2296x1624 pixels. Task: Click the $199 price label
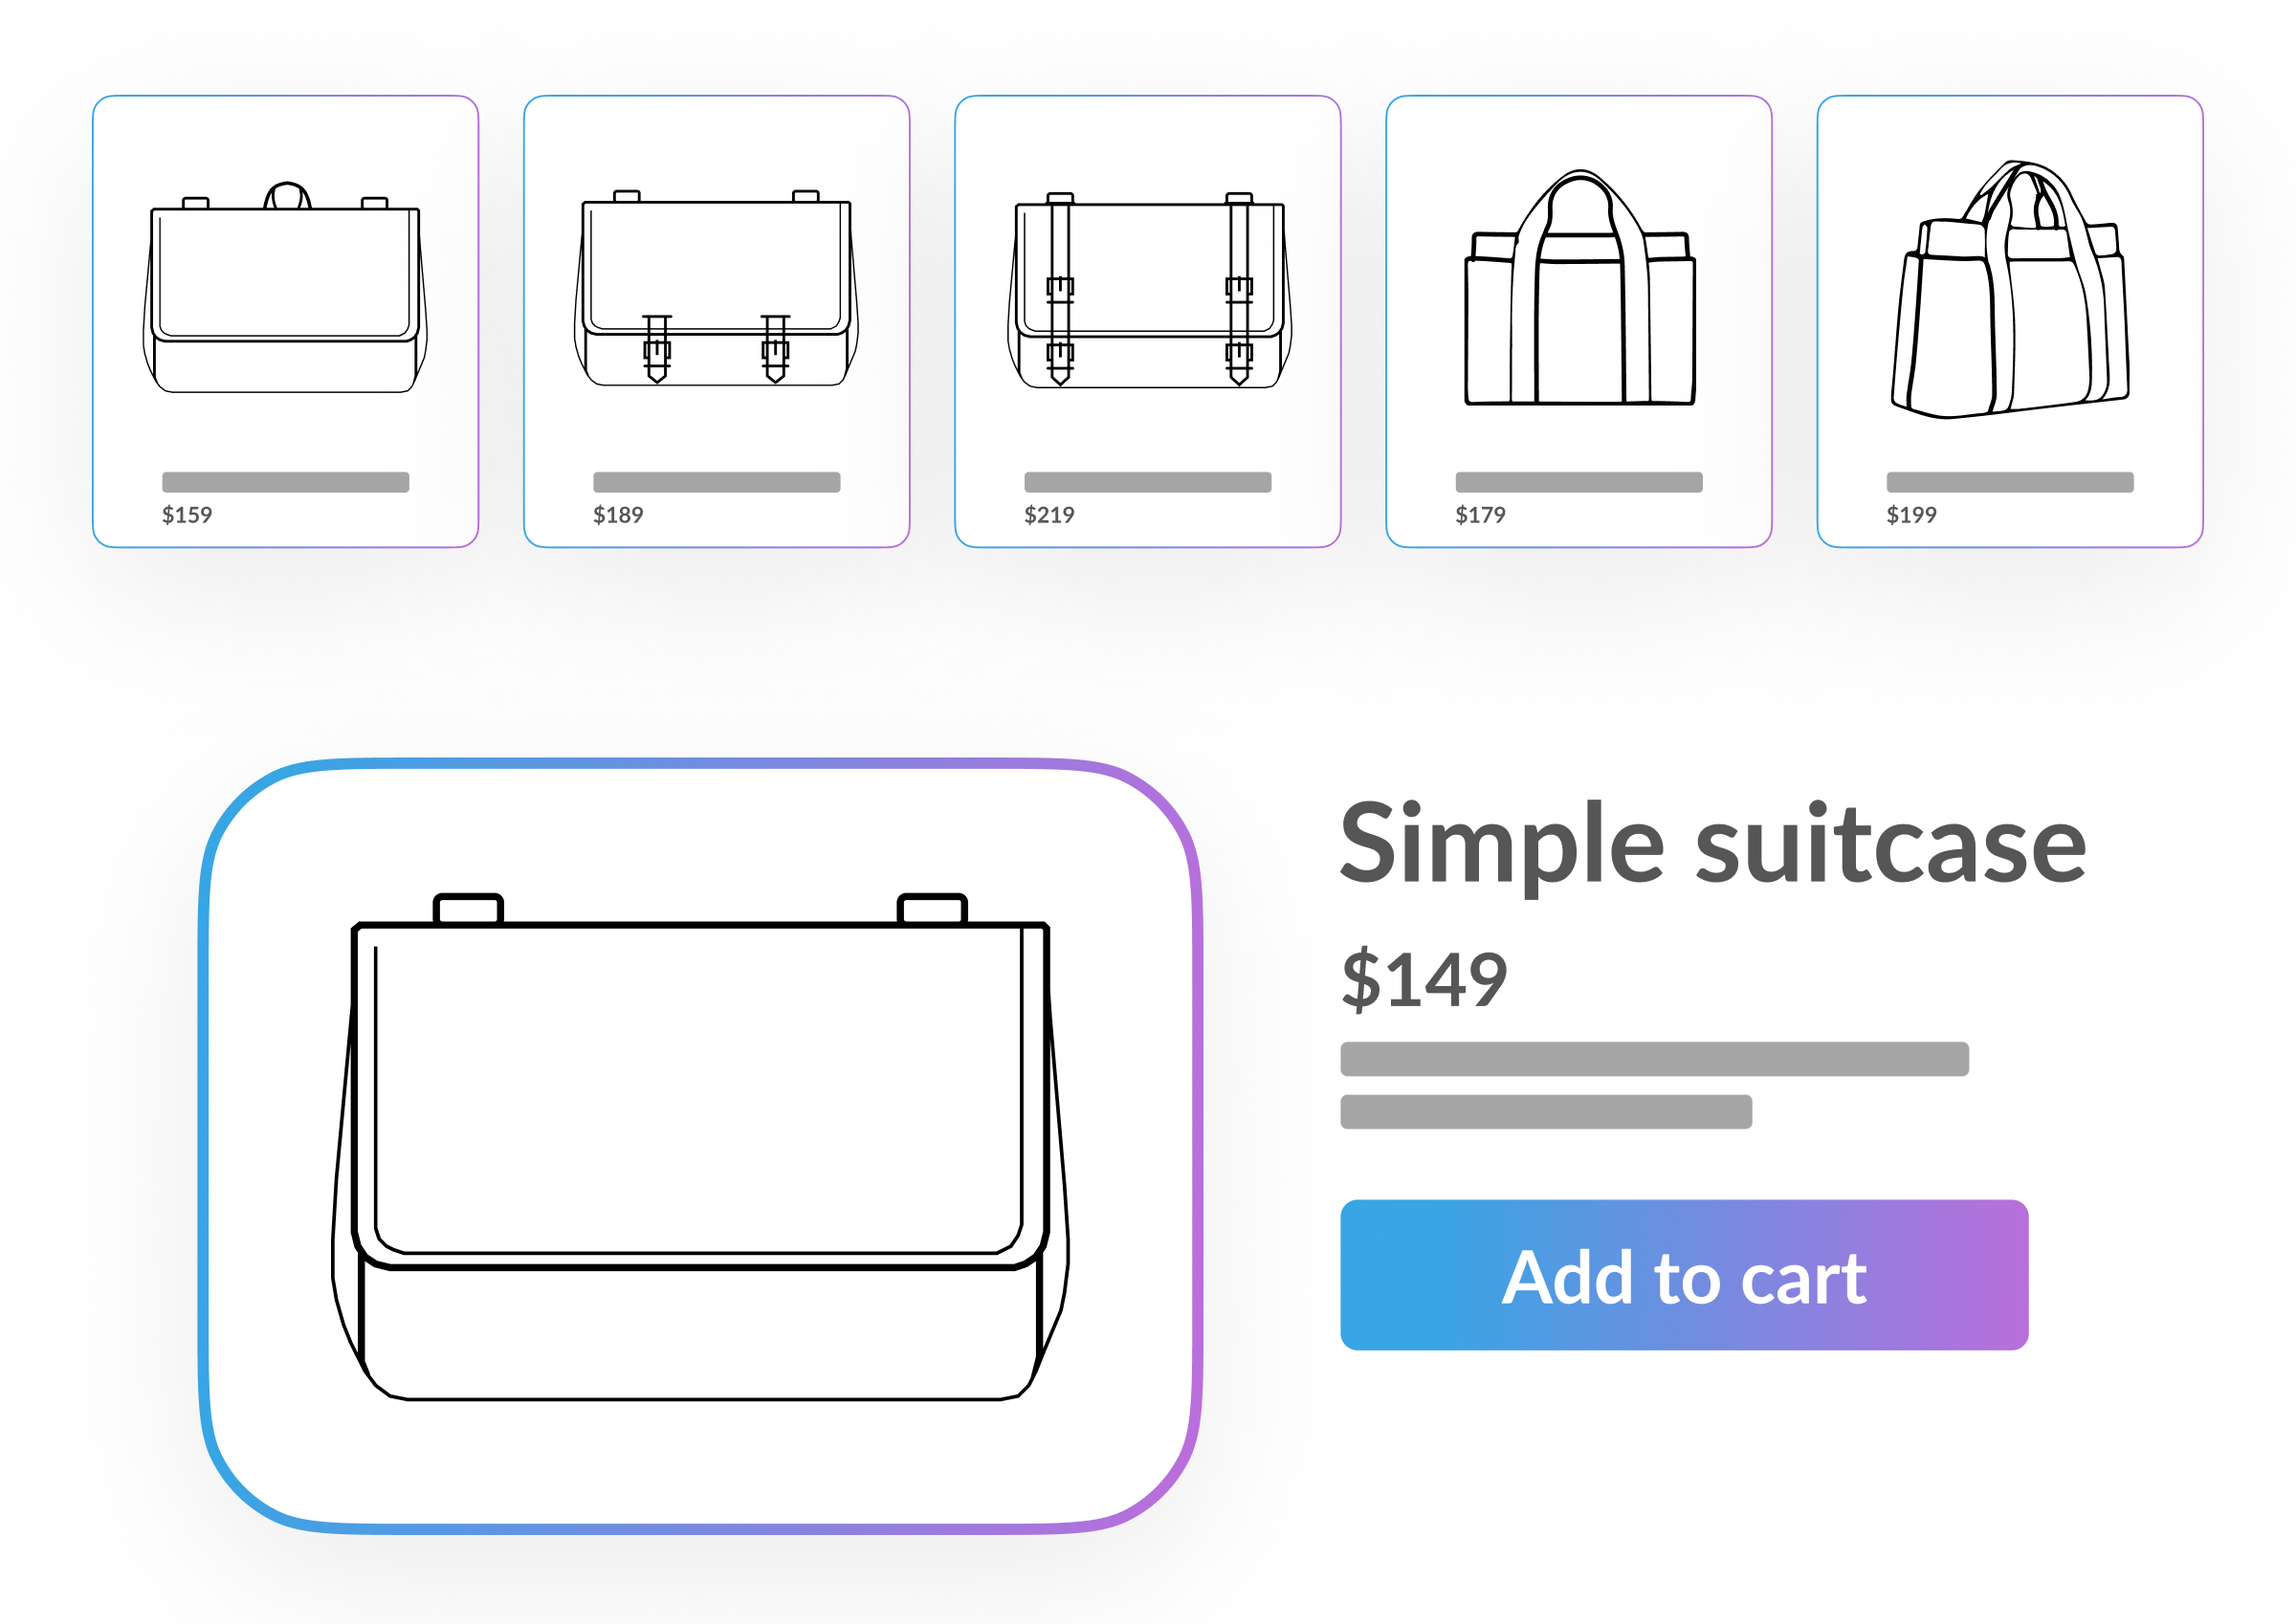coord(1911,515)
